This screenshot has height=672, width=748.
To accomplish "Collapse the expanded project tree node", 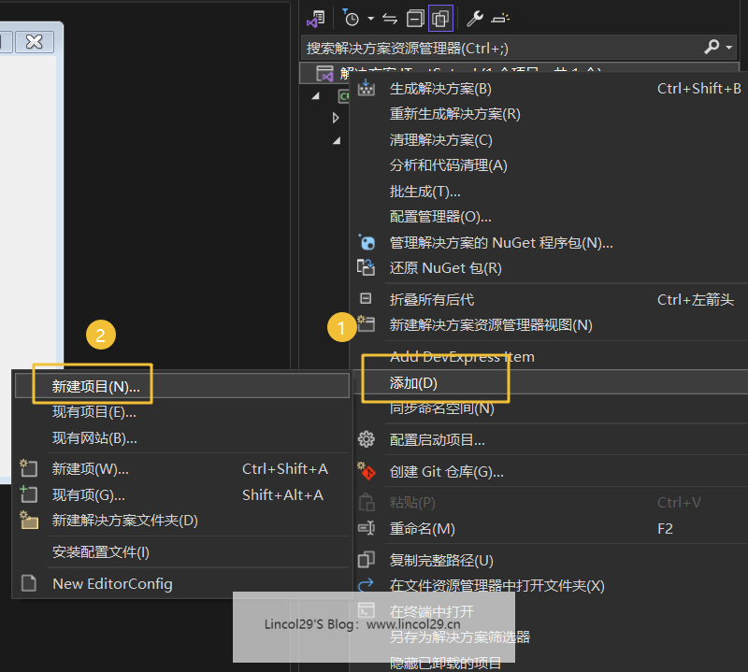I will 315,95.
